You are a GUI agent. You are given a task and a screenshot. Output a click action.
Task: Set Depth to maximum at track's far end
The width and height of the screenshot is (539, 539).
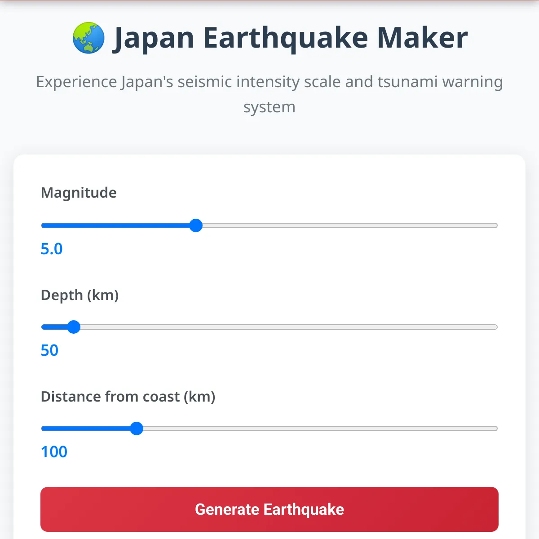point(495,327)
